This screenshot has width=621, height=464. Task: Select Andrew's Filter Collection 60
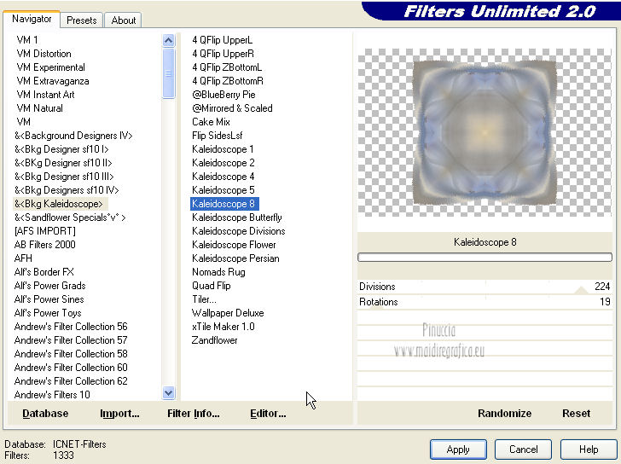click(x=71, y=368)
